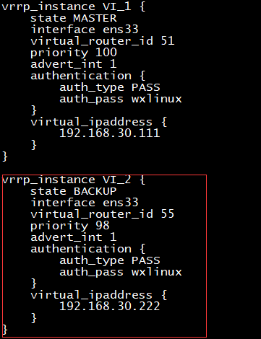This screenshot has height=339, width=261.
Task: Click the vrrp_instance VI_2 heading line
Action: point(74,180)
